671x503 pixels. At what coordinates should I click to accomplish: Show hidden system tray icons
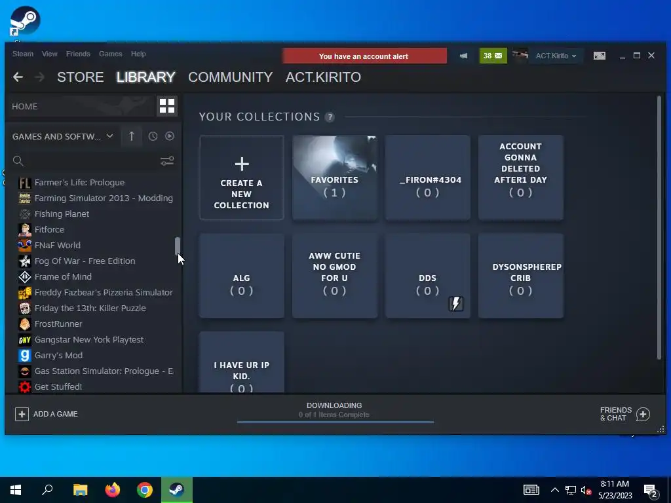[554, 490]
